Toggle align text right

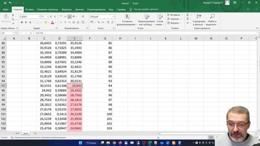[x=69, y=22]
